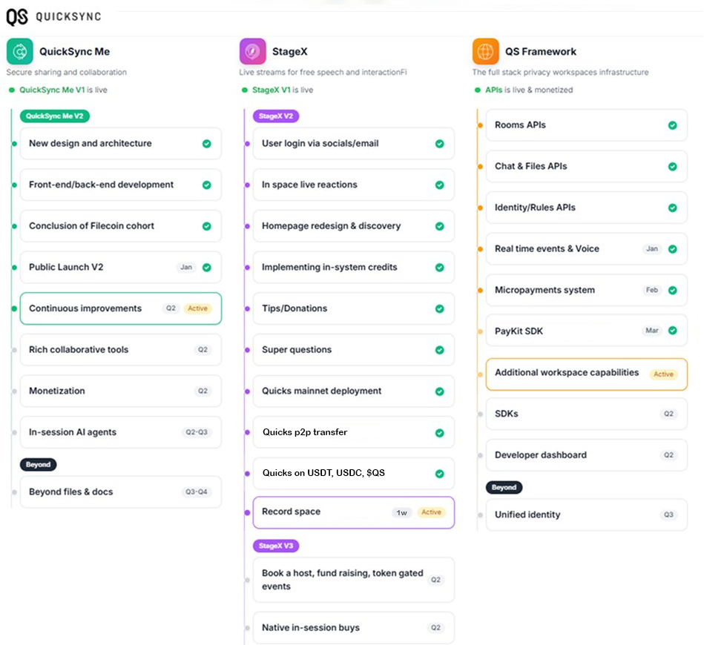Click the Jan badge on Real time events & Voice
Image resolution: width=704 pixels, height=645 pixels.
652,248
